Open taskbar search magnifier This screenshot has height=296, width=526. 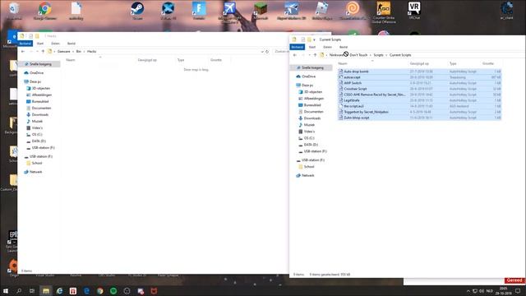point(19,290)
